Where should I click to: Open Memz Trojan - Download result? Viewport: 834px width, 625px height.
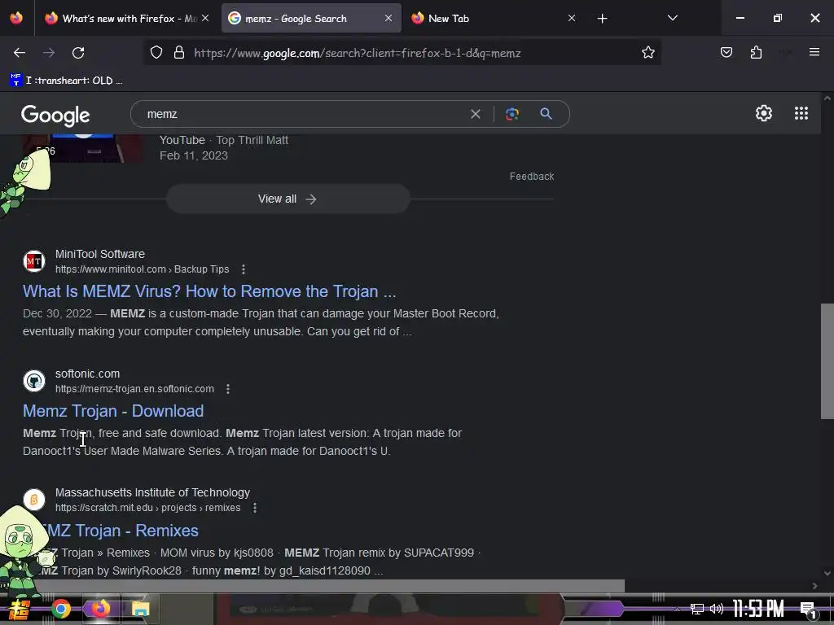click(x=113, y=411)
